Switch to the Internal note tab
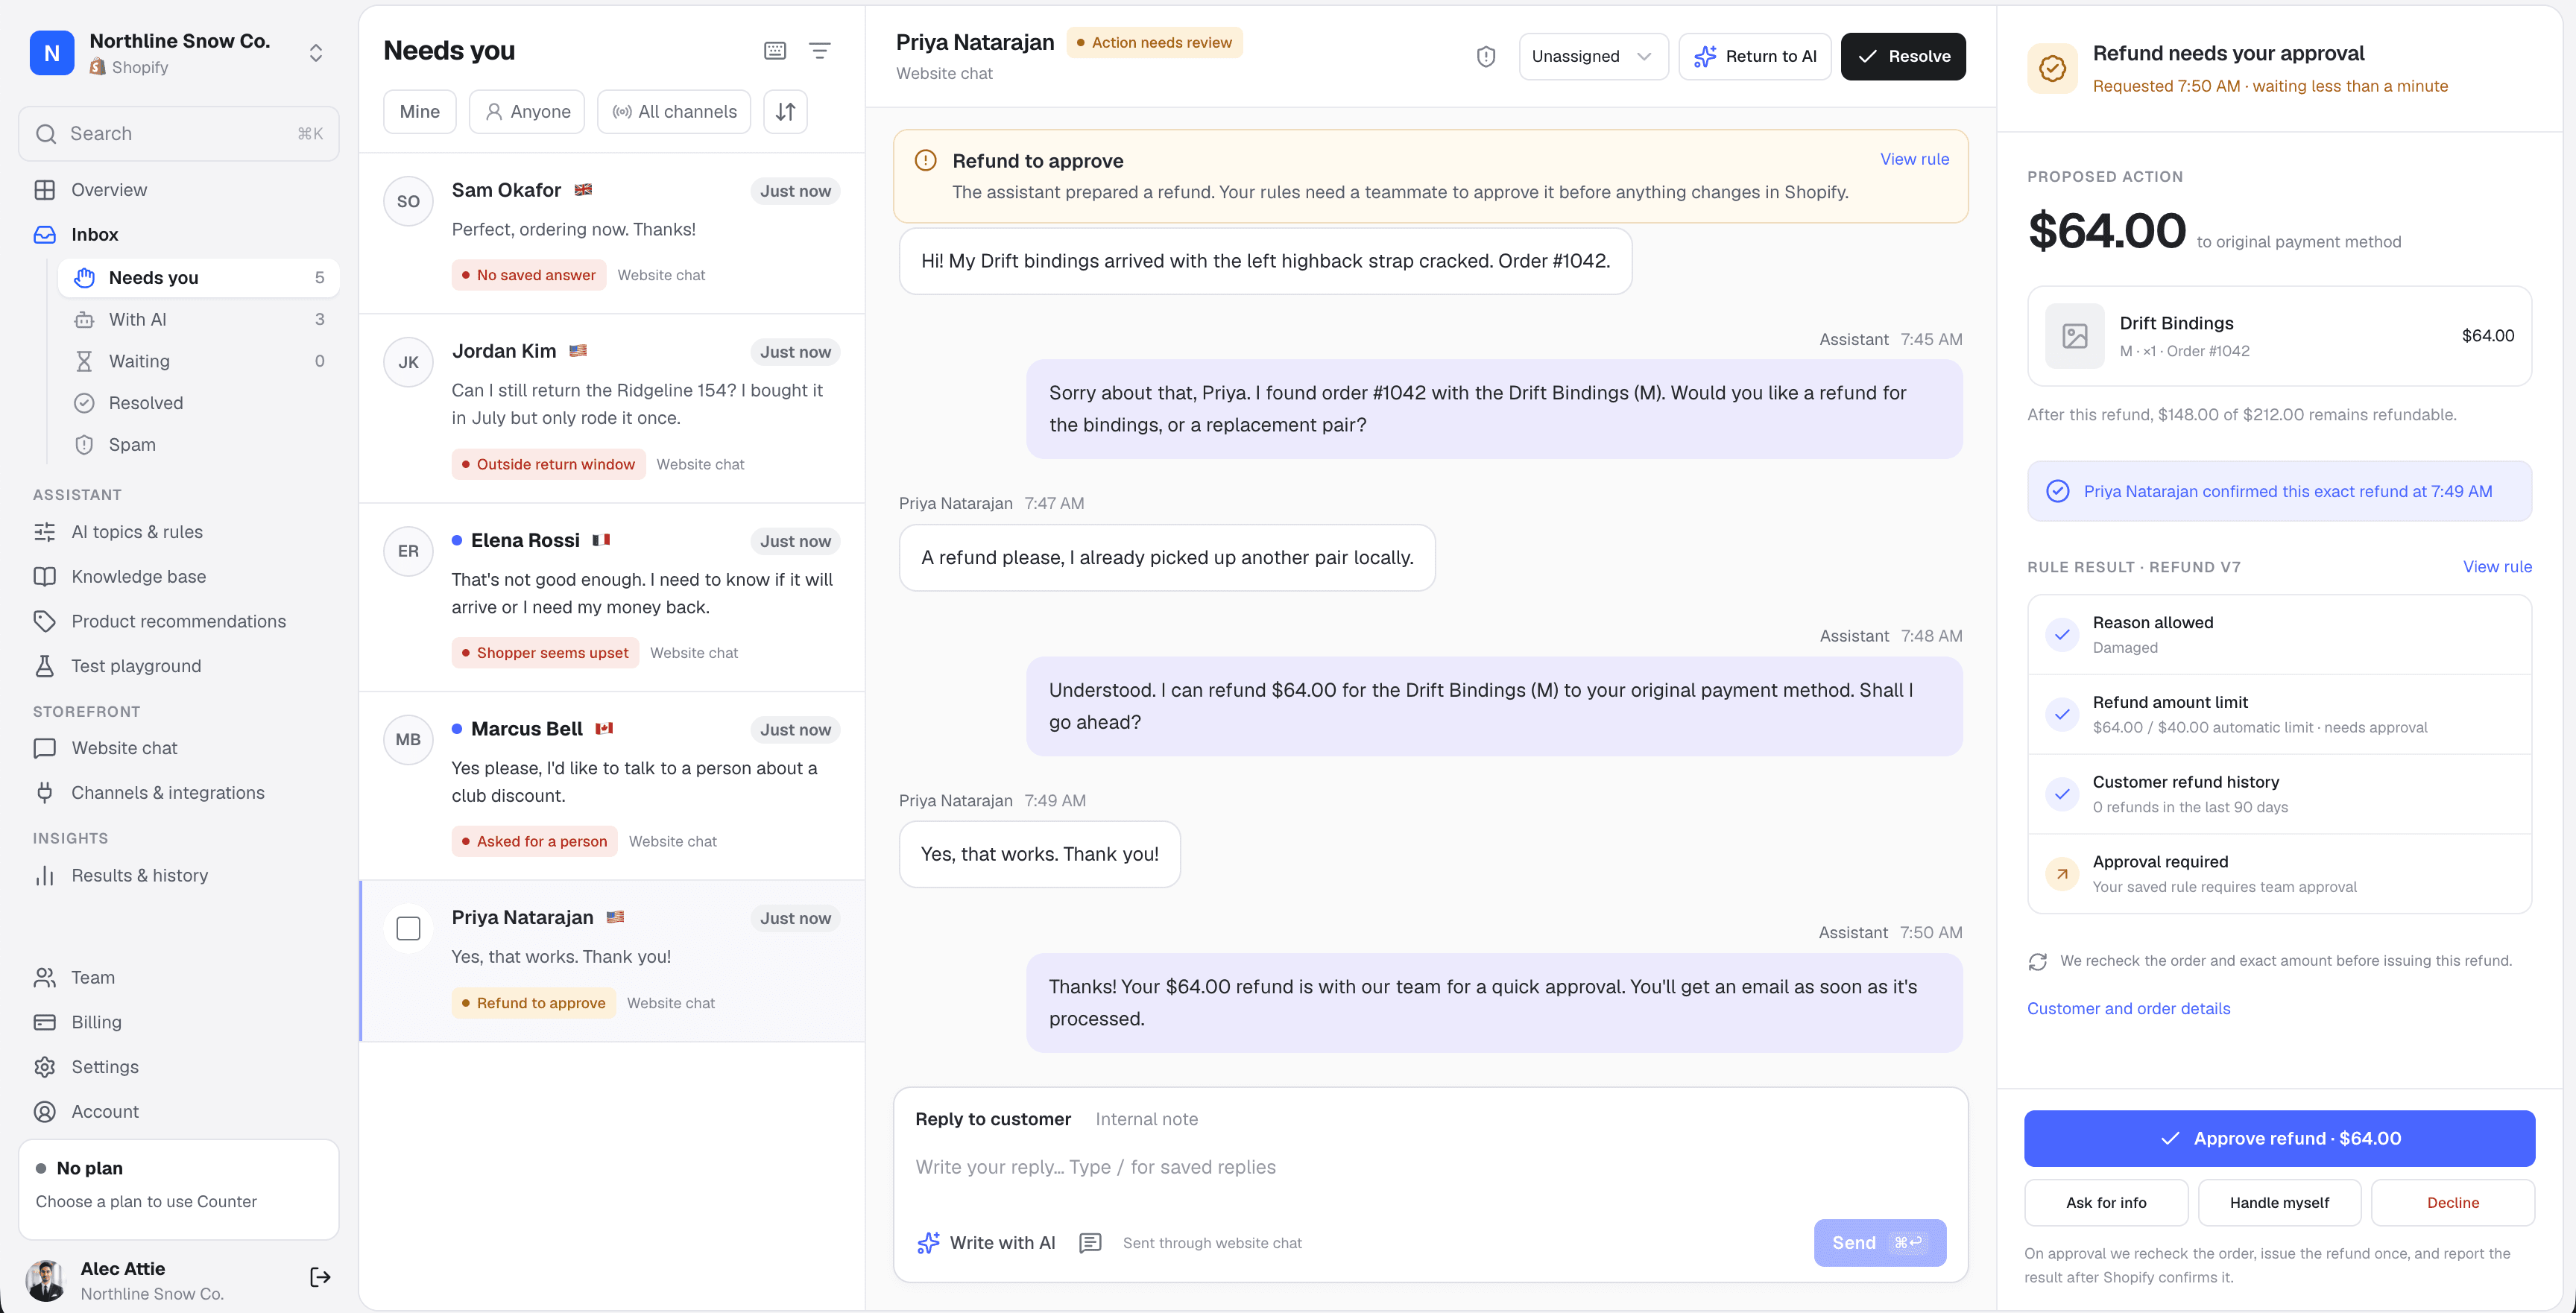 pyautogui.click(x=1146, y=1119)
